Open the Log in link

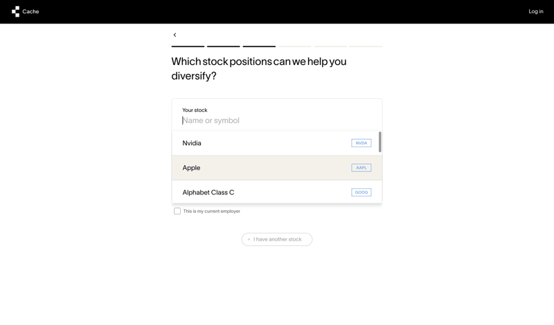click(x=535, y=12)
